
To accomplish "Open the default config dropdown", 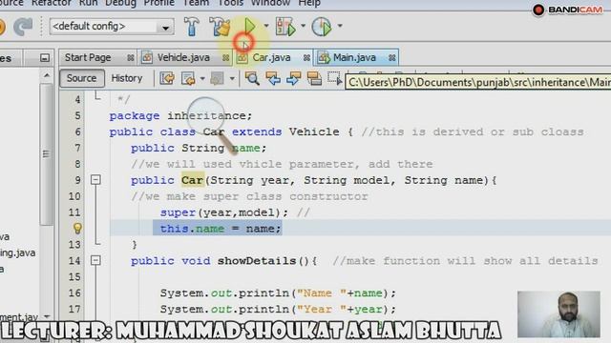I will click(165, 28).
